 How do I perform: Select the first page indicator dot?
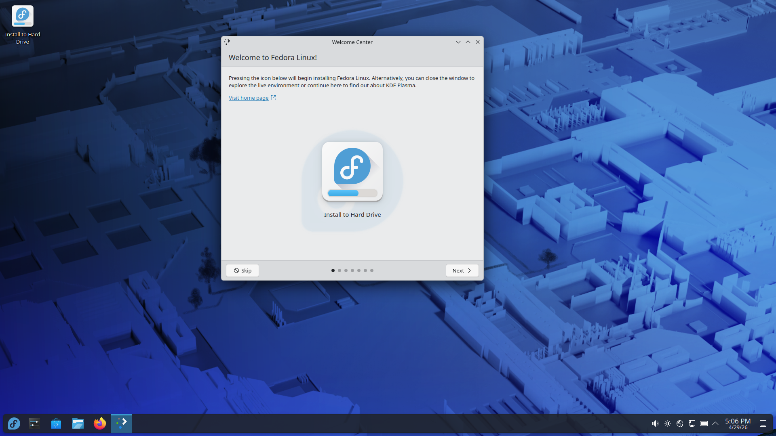[333, 270]
